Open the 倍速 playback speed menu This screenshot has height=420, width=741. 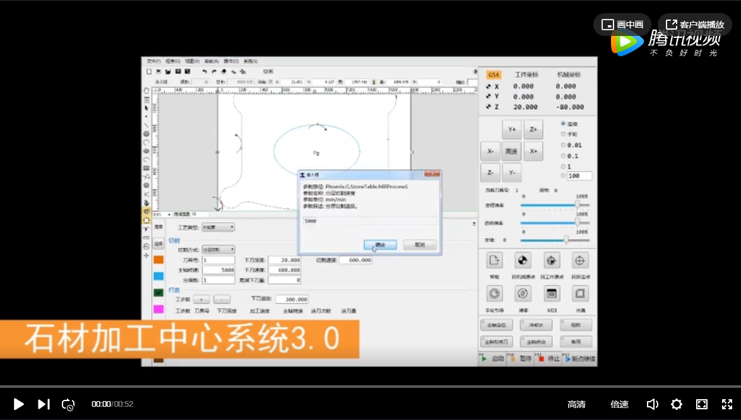[x=619, y=404]
